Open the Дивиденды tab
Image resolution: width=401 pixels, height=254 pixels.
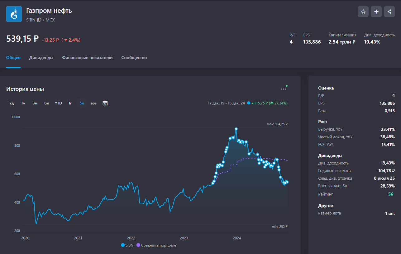41,58
